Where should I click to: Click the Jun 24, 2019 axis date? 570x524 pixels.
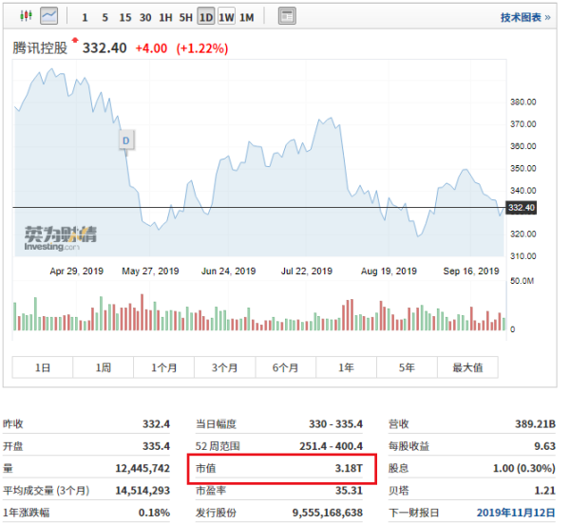click(228, 271)
